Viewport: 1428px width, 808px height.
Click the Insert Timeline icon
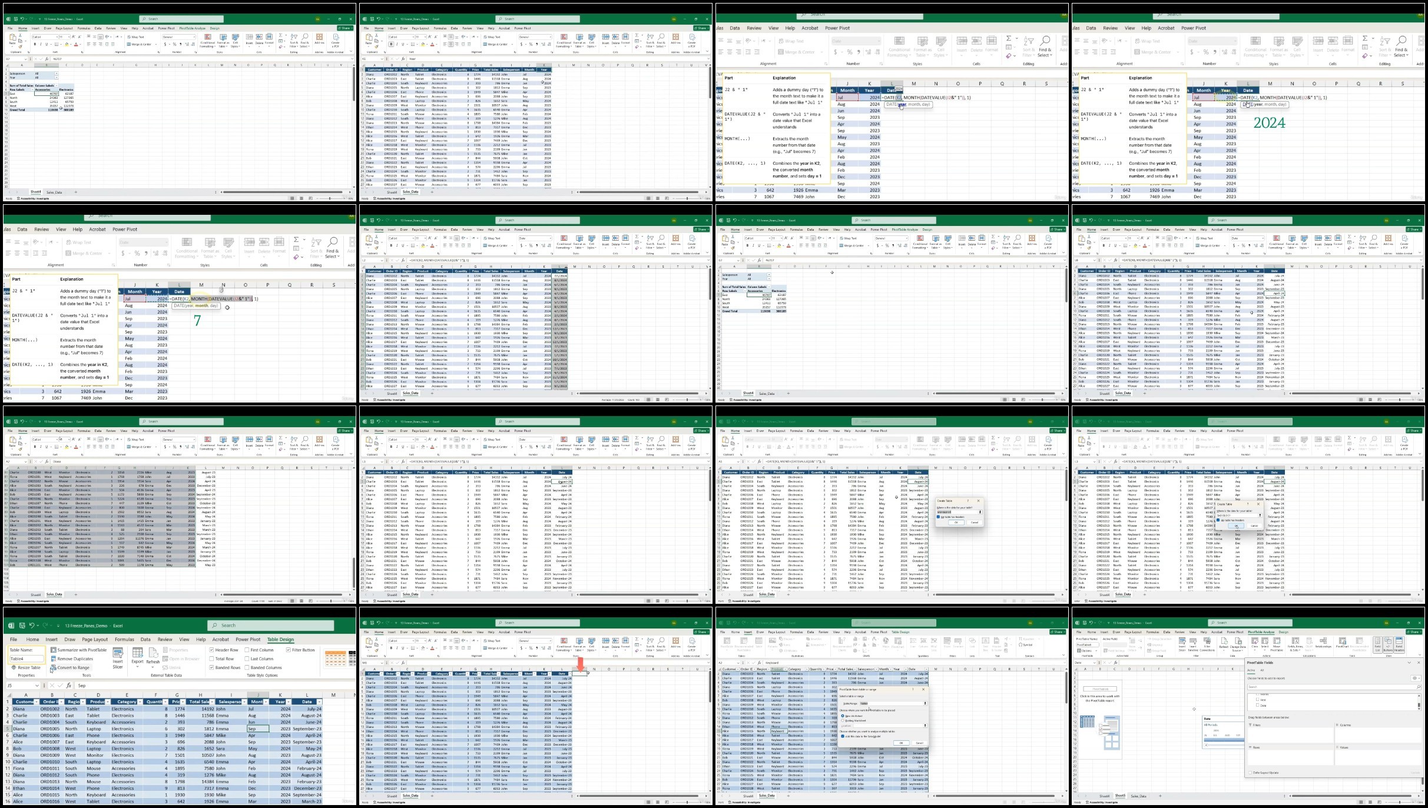(1193, 641)
